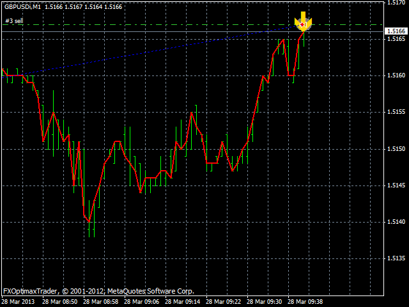Click the 1.5140 price scale label
Image resolution: width=409 pixels, height=307 pixels.
[x=396, y=222]
